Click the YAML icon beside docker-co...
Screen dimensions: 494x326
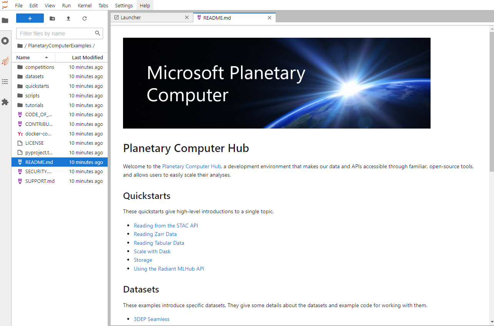20,134
